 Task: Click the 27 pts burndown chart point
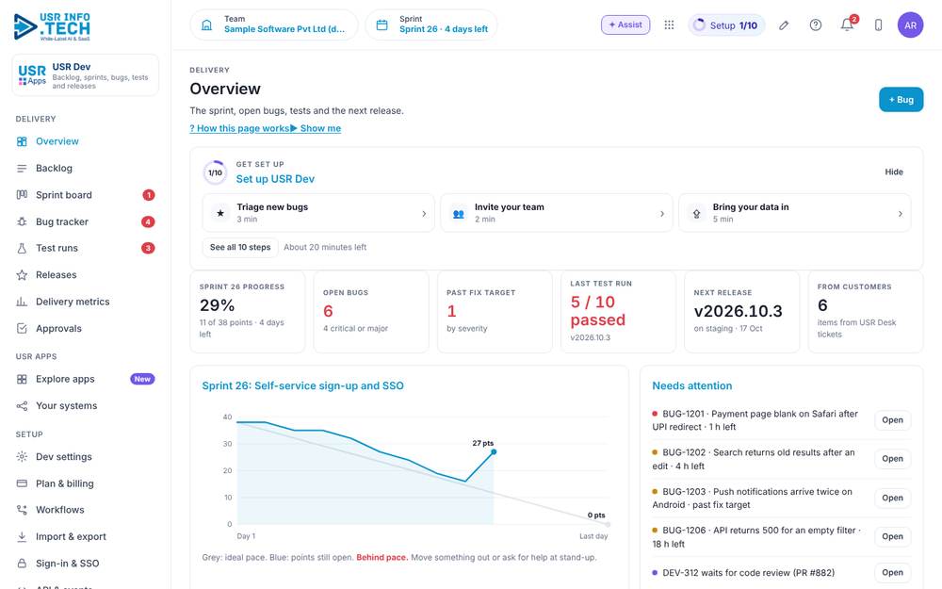(494, 451)
